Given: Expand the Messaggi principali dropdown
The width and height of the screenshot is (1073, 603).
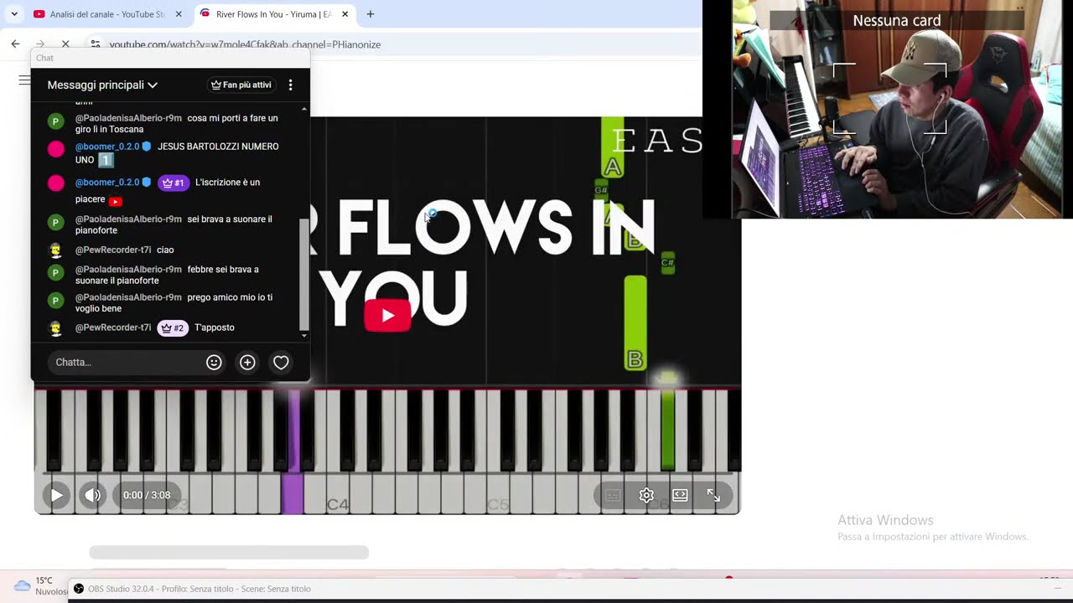Looking at the screenshot, I should [102, 85].
